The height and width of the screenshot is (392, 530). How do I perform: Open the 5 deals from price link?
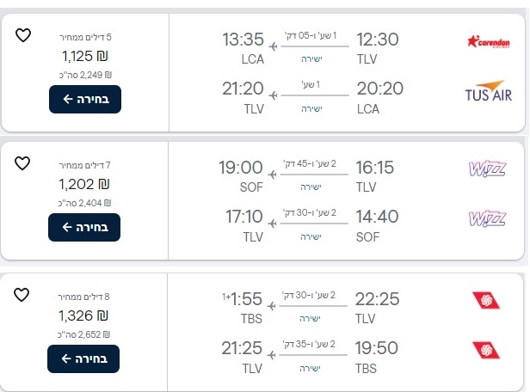click(84, 37)
